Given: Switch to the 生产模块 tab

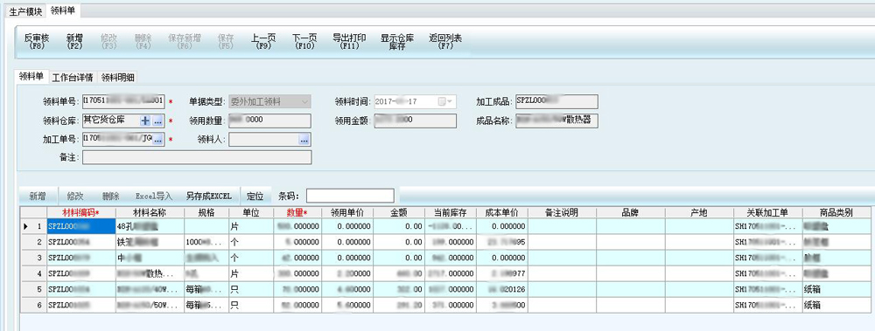Looking at the screenshot, I should click(25, 10).
